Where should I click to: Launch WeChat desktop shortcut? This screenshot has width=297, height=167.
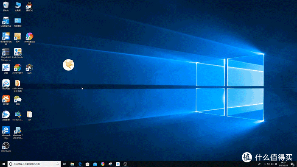(x=18, y=100)
